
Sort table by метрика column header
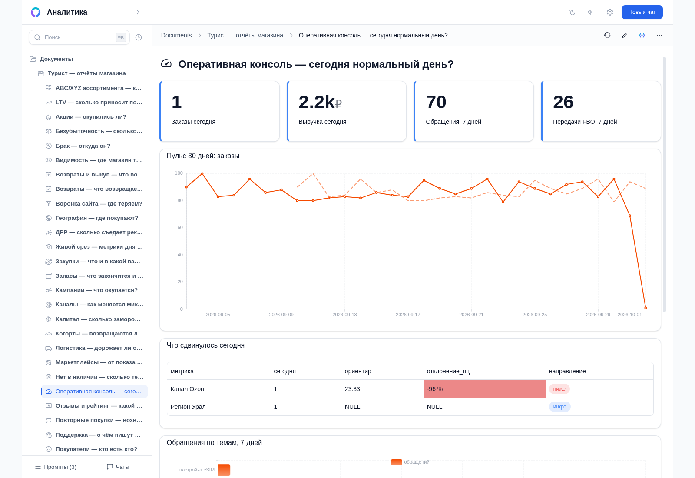[x=218, y=371]
